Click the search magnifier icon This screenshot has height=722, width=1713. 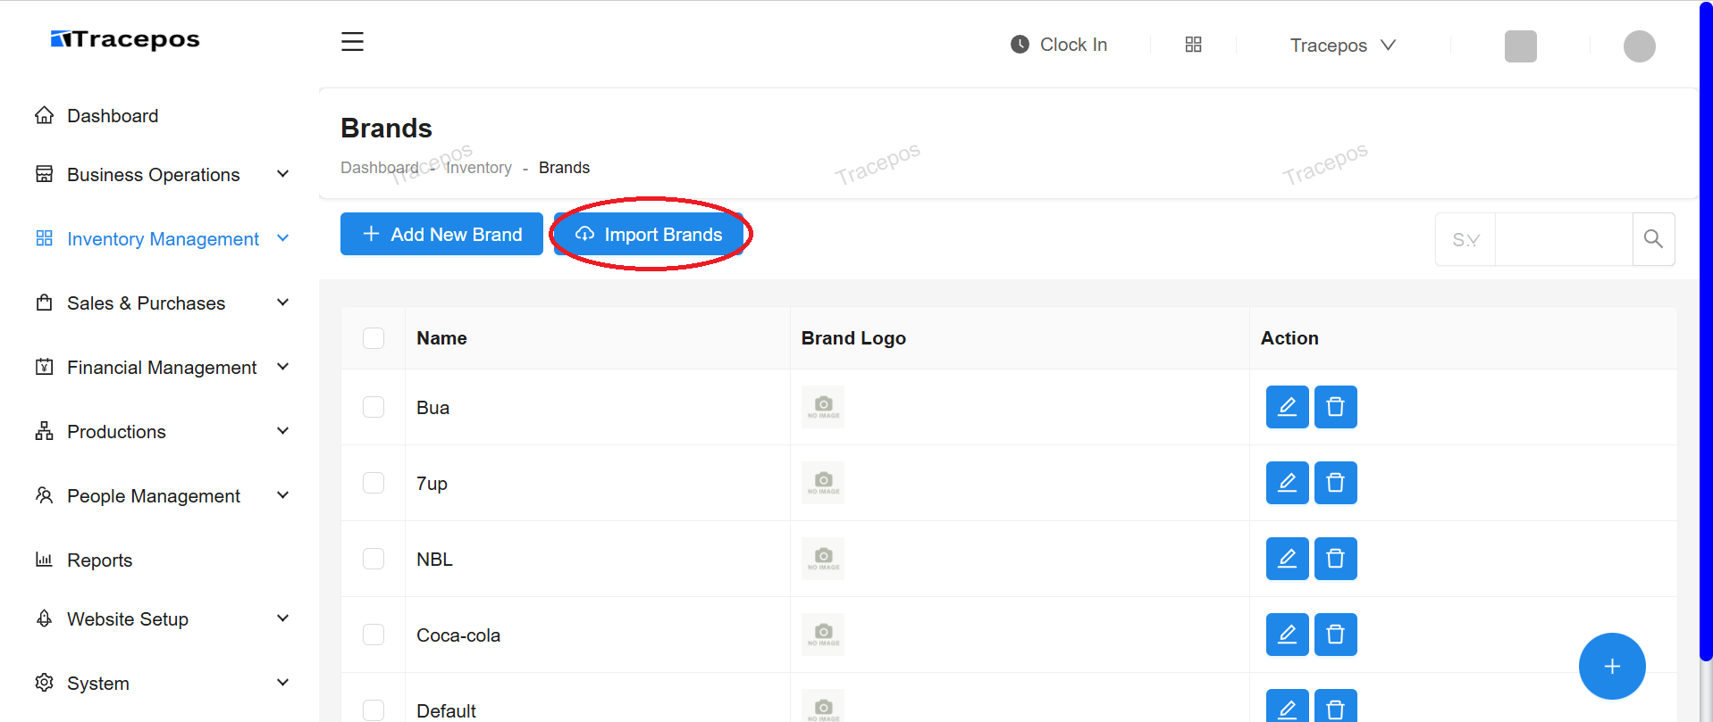pyautogui.click(x=1653, y=239)
